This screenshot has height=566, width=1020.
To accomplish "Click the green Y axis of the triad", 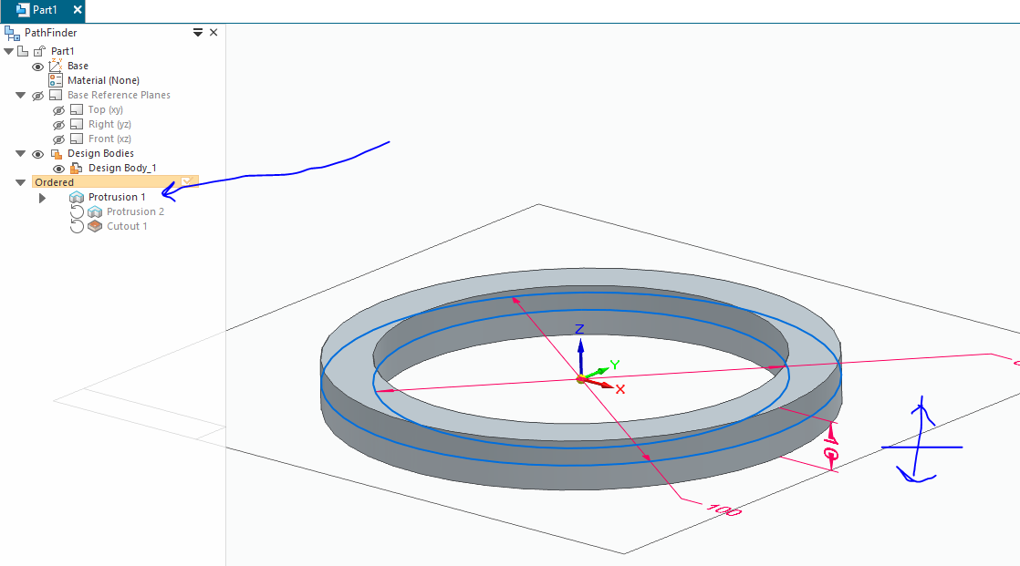I will [596, 373].
